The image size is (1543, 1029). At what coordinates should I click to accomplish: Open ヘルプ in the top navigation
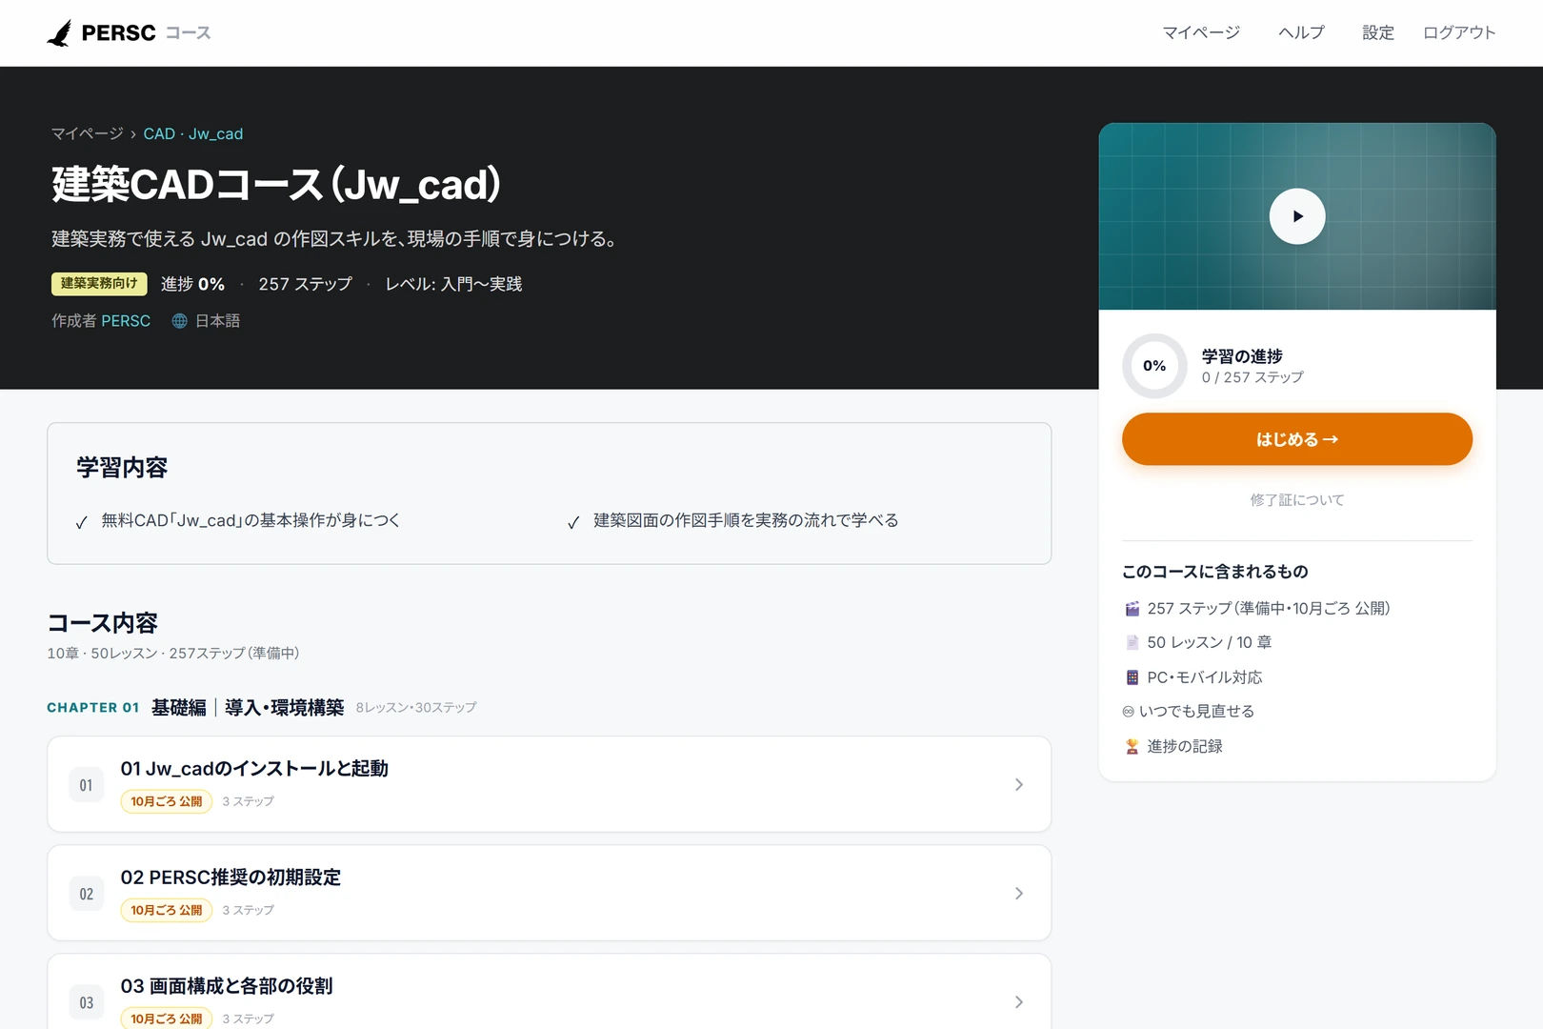point(1301,32)
